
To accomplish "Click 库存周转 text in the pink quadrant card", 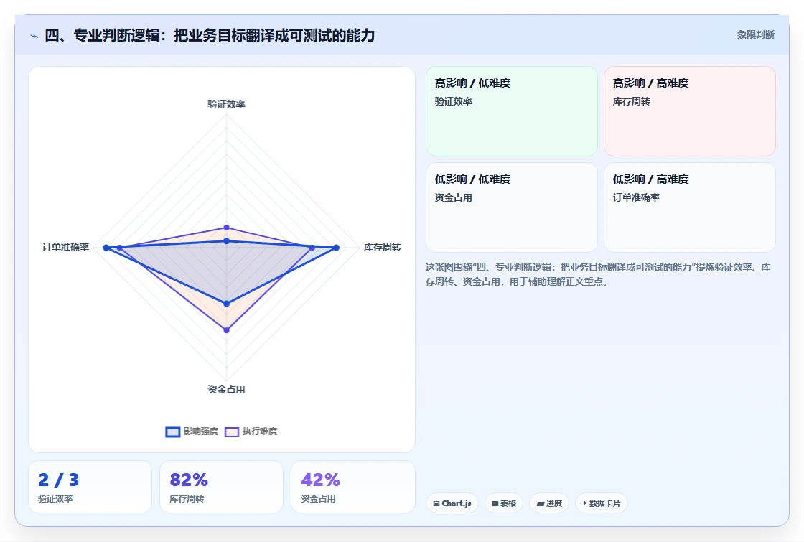I will (631, 101).
